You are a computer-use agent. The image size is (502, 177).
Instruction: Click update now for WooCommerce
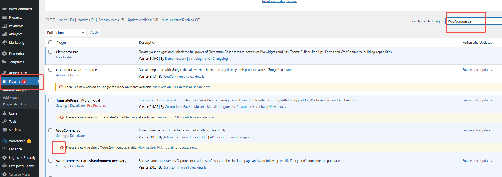[188, 148]
